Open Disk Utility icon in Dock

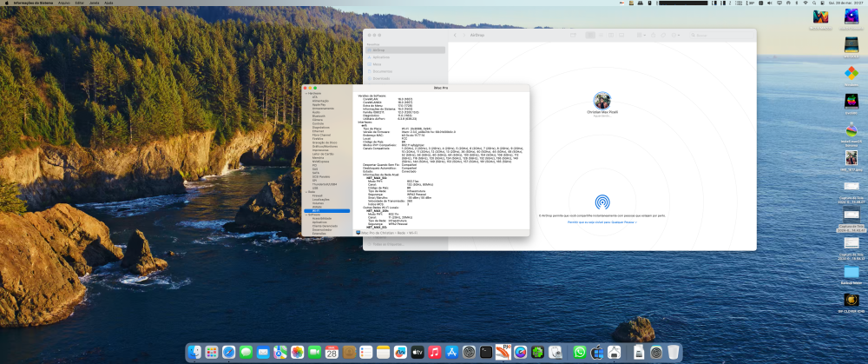pos(555,352)
